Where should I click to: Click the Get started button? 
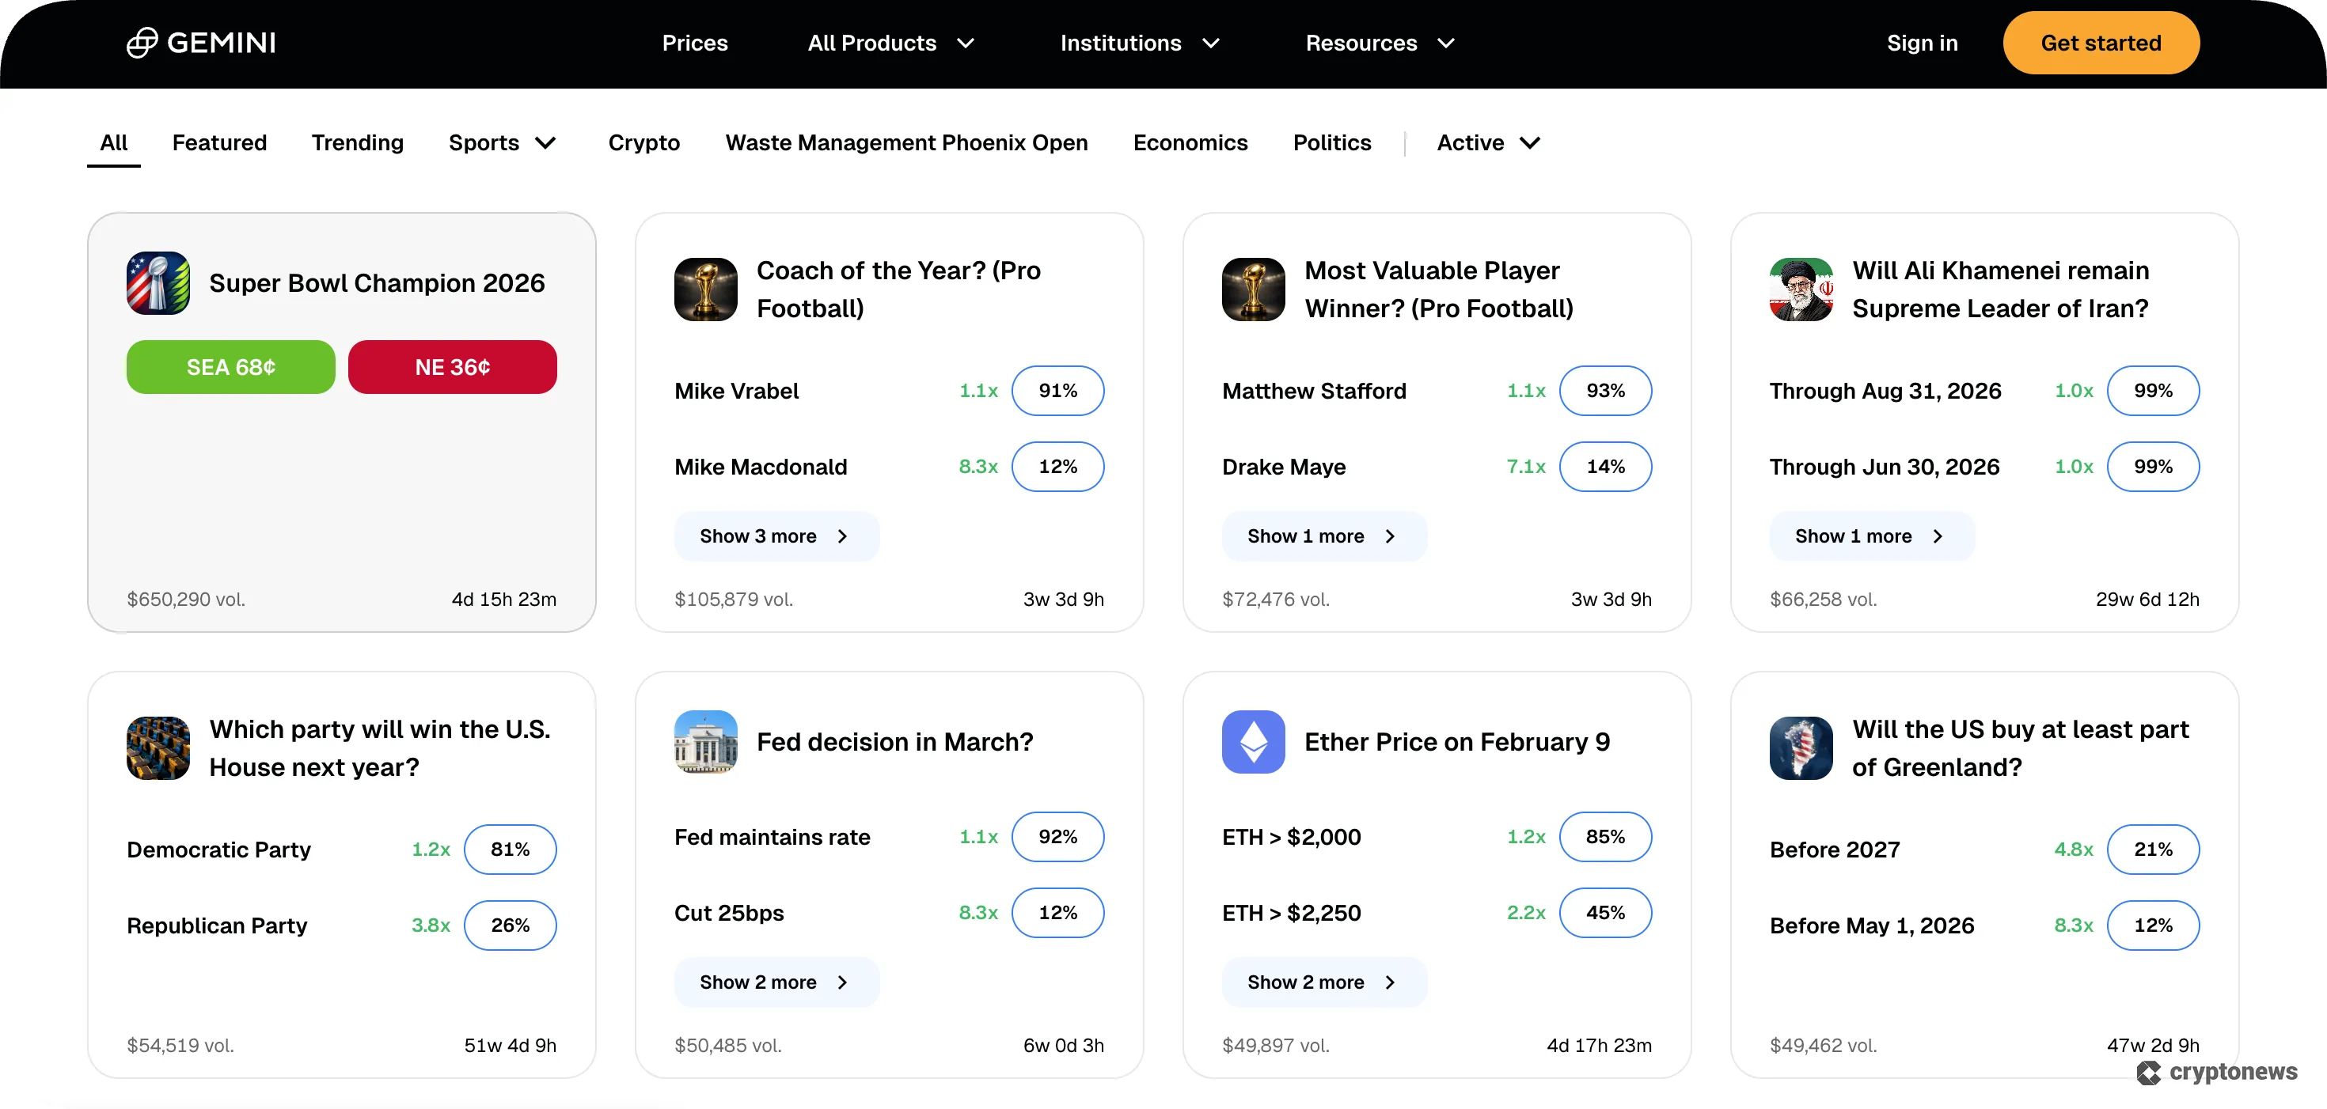pyautogui.click(x=2101, y=44)
